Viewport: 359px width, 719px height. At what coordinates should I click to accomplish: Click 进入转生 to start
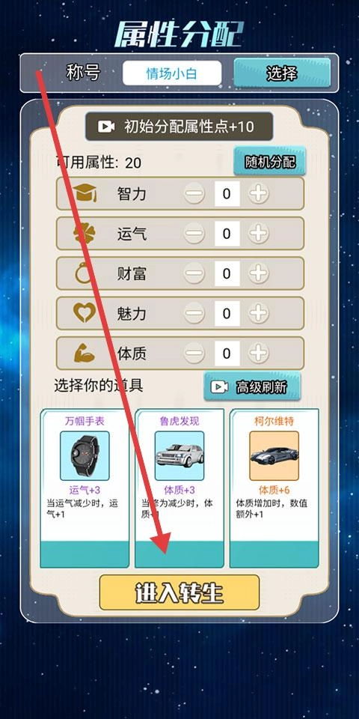(x=179, y=592)
